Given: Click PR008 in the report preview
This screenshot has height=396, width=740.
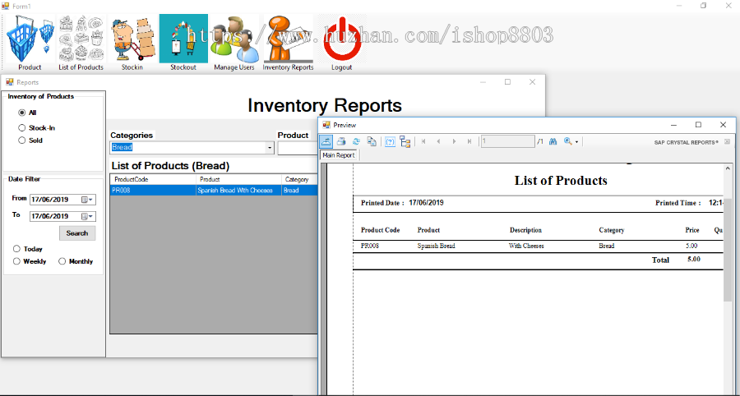Looking at the screenshot, I should point(371,246).
